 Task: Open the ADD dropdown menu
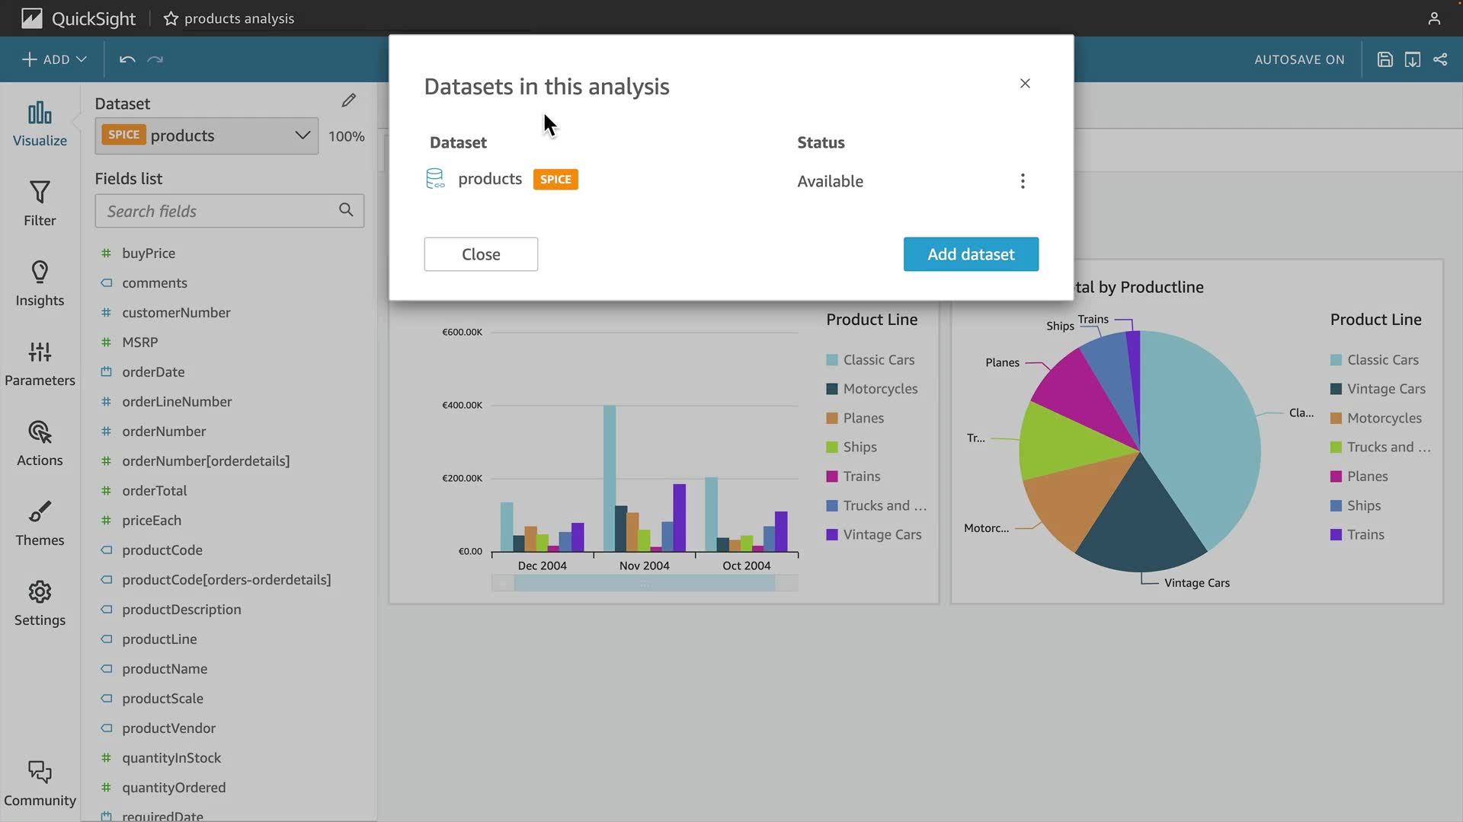pyautogui.click(x=55, y=59)
